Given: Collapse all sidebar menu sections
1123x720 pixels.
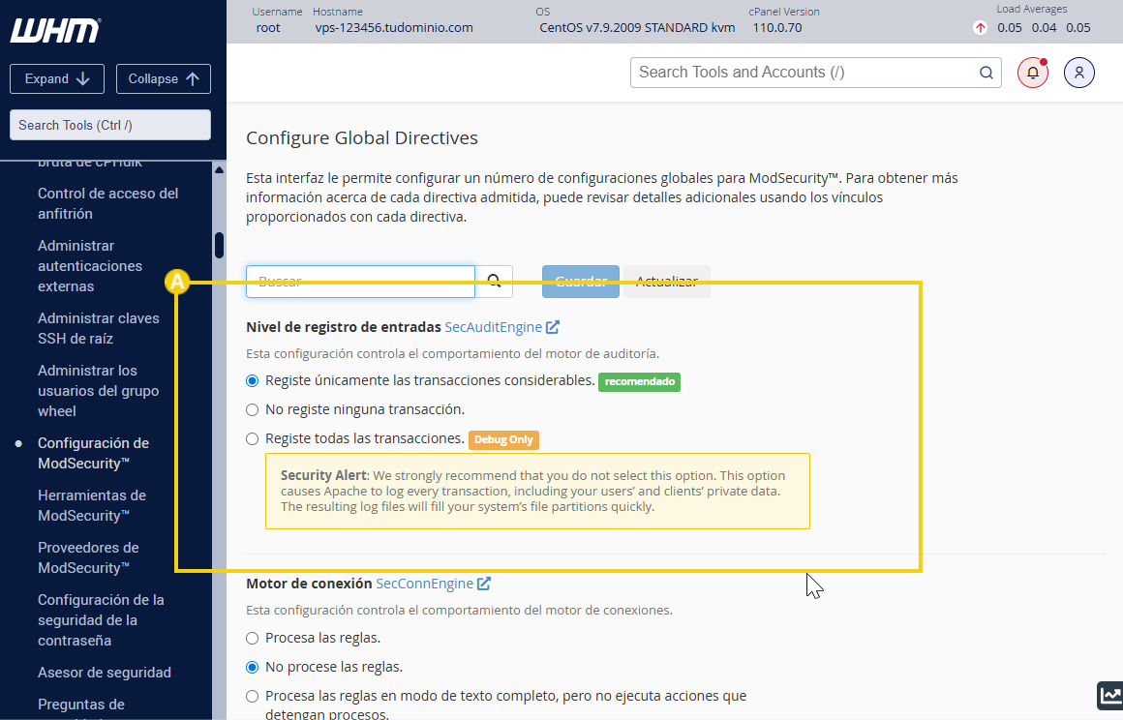Looking at the screenshot, I should pyautogui.click(x=164, y=78).
